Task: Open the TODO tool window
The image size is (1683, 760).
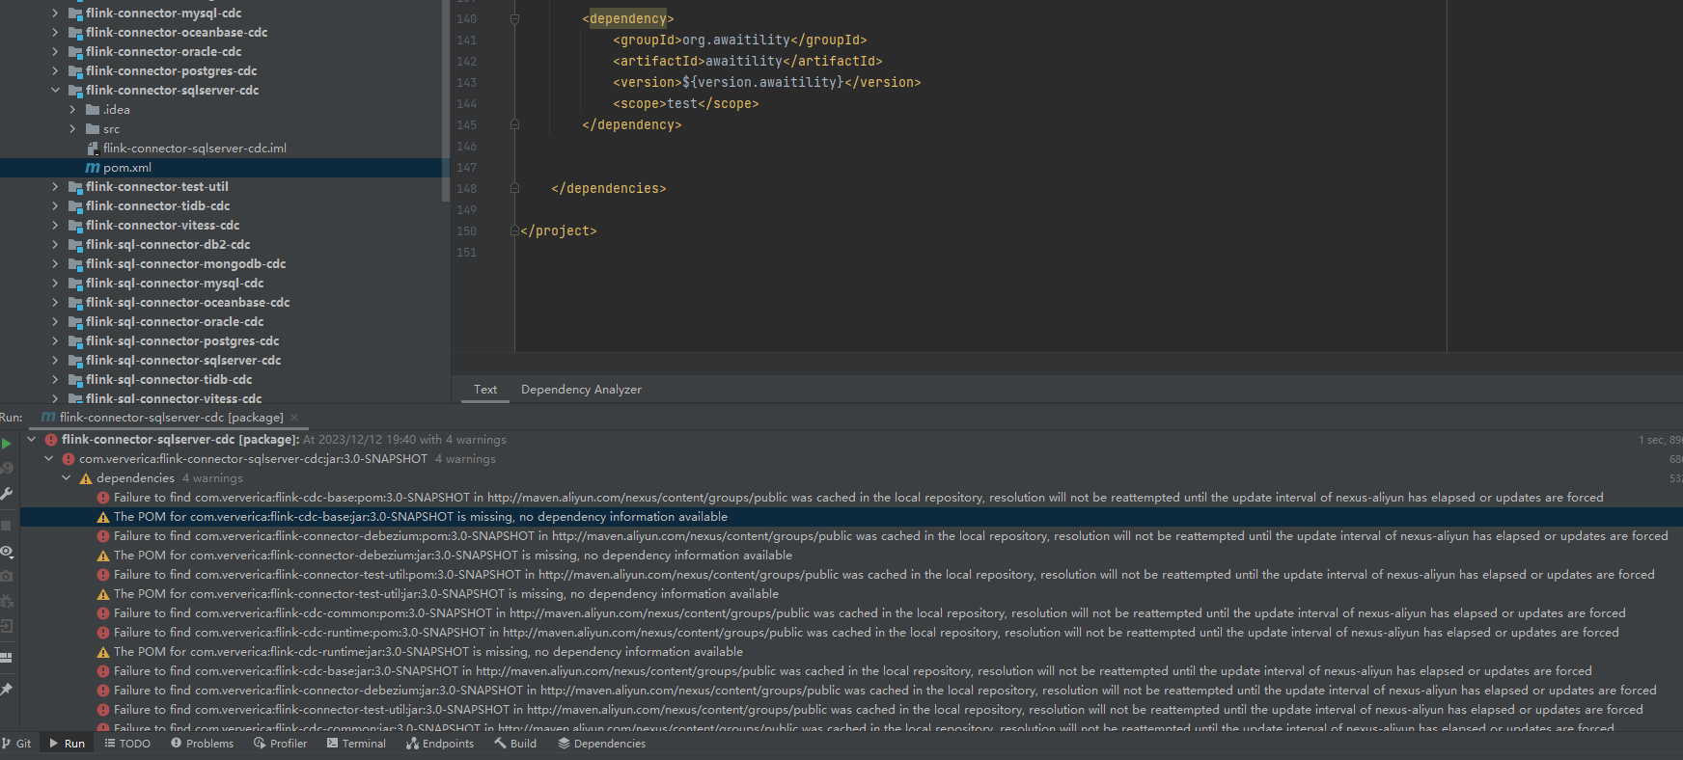Action: click(127, 744)
